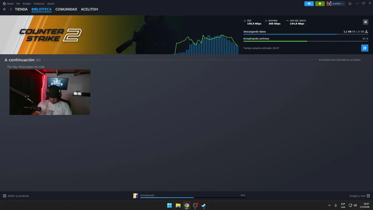373x210 pixels.
Task: Open the taskbar app with the red badge
Action: pyautogui.click(x=195, y=205)
